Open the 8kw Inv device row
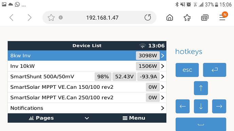 87,56
